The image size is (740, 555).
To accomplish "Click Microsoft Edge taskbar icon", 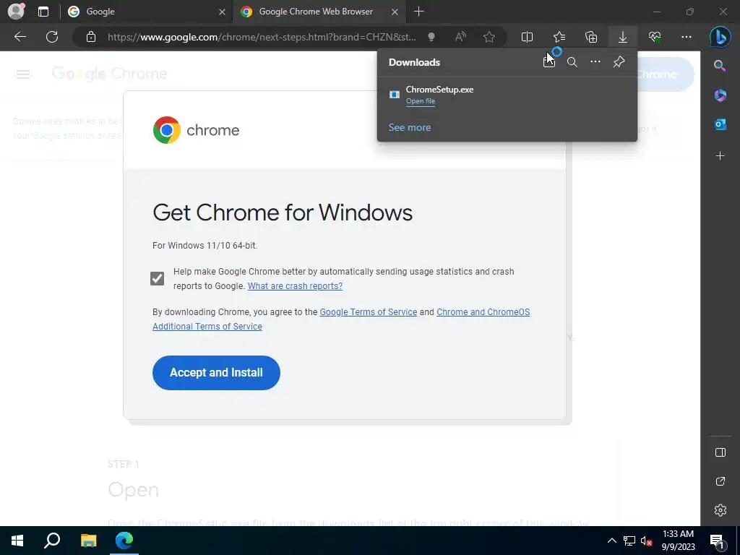I will (124, 541).
